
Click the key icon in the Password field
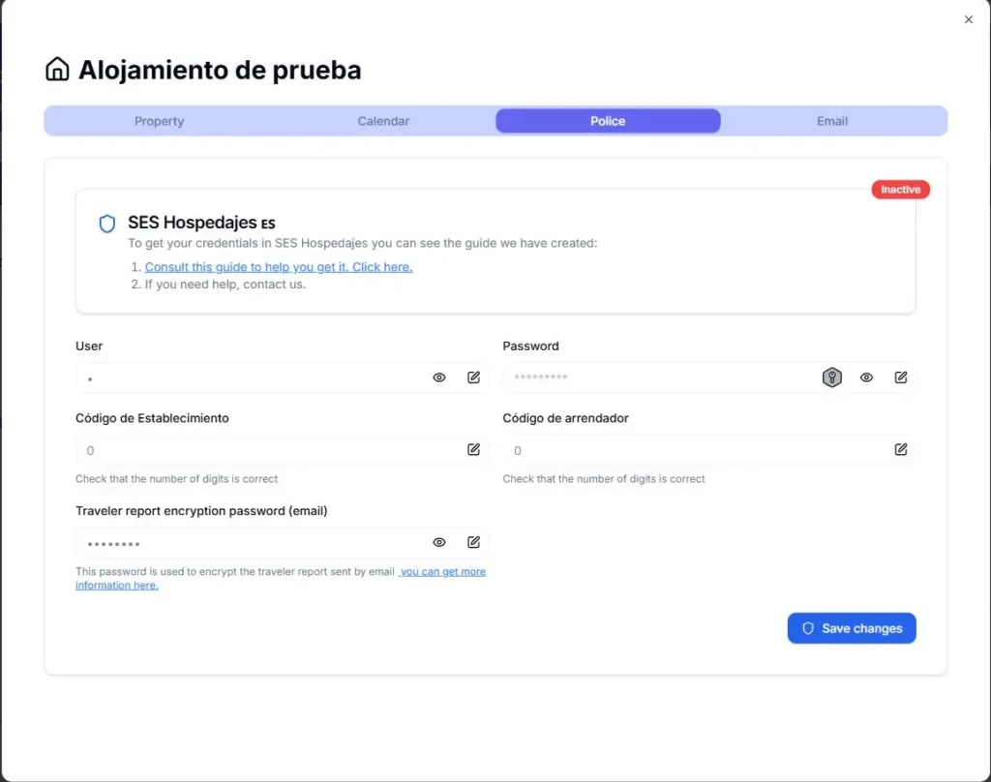pos(832,377)
